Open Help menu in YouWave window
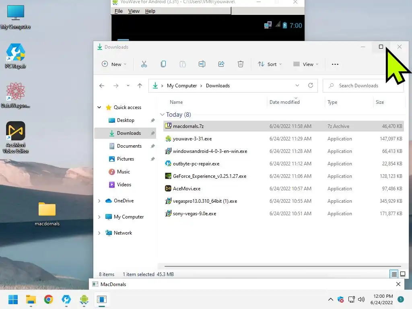The height and width of the screenshot is (309, 412). 150,11
